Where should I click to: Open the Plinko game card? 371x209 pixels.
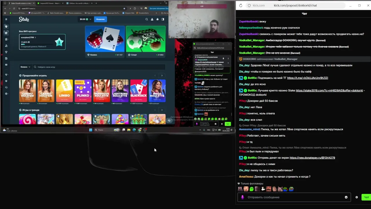(83, 91)
